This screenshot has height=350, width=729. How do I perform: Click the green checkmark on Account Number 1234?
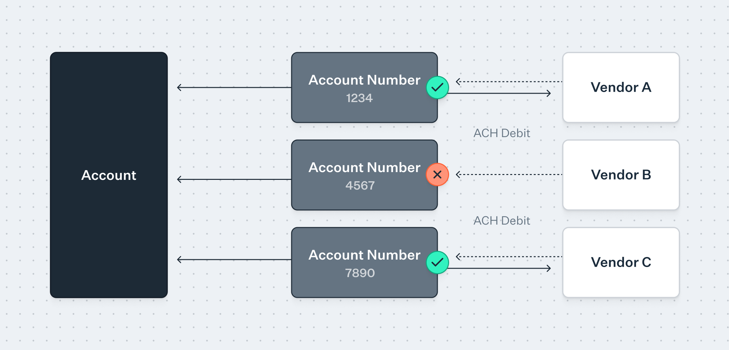pos(437,87)
